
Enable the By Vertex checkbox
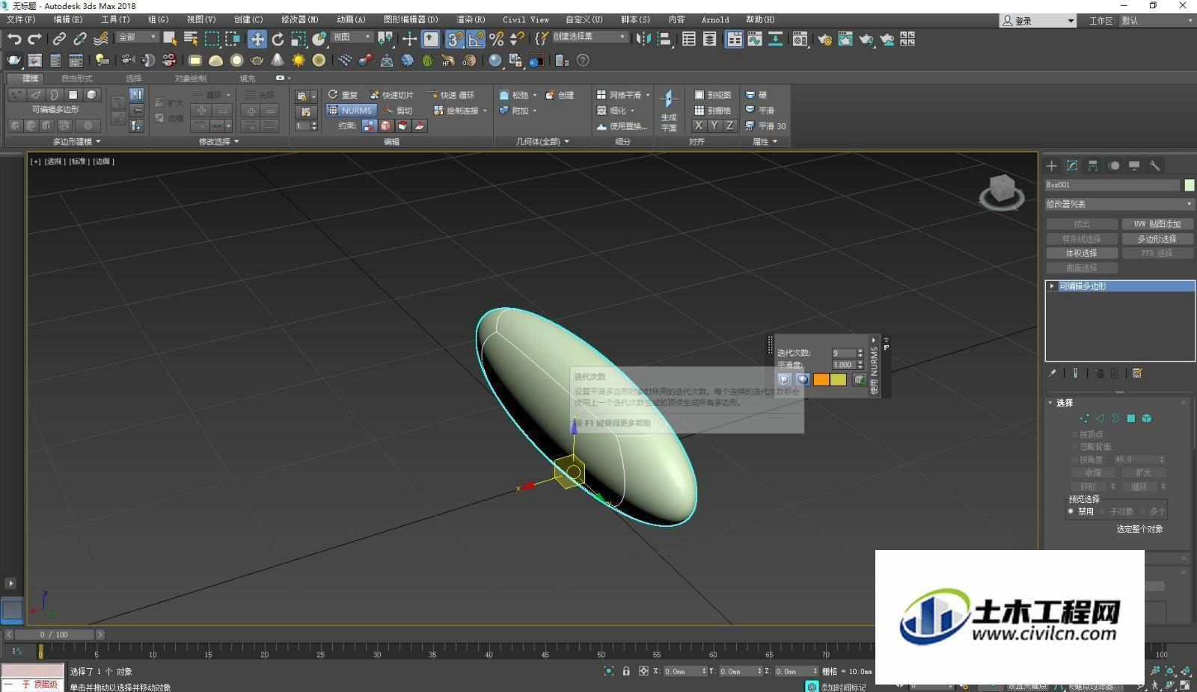coord(1074,434)
